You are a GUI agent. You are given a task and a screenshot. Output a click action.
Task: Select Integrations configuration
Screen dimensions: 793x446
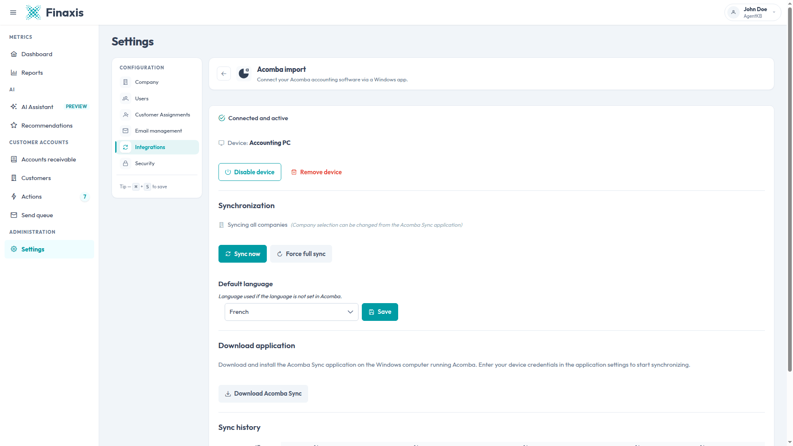click(x=157, y=147)
